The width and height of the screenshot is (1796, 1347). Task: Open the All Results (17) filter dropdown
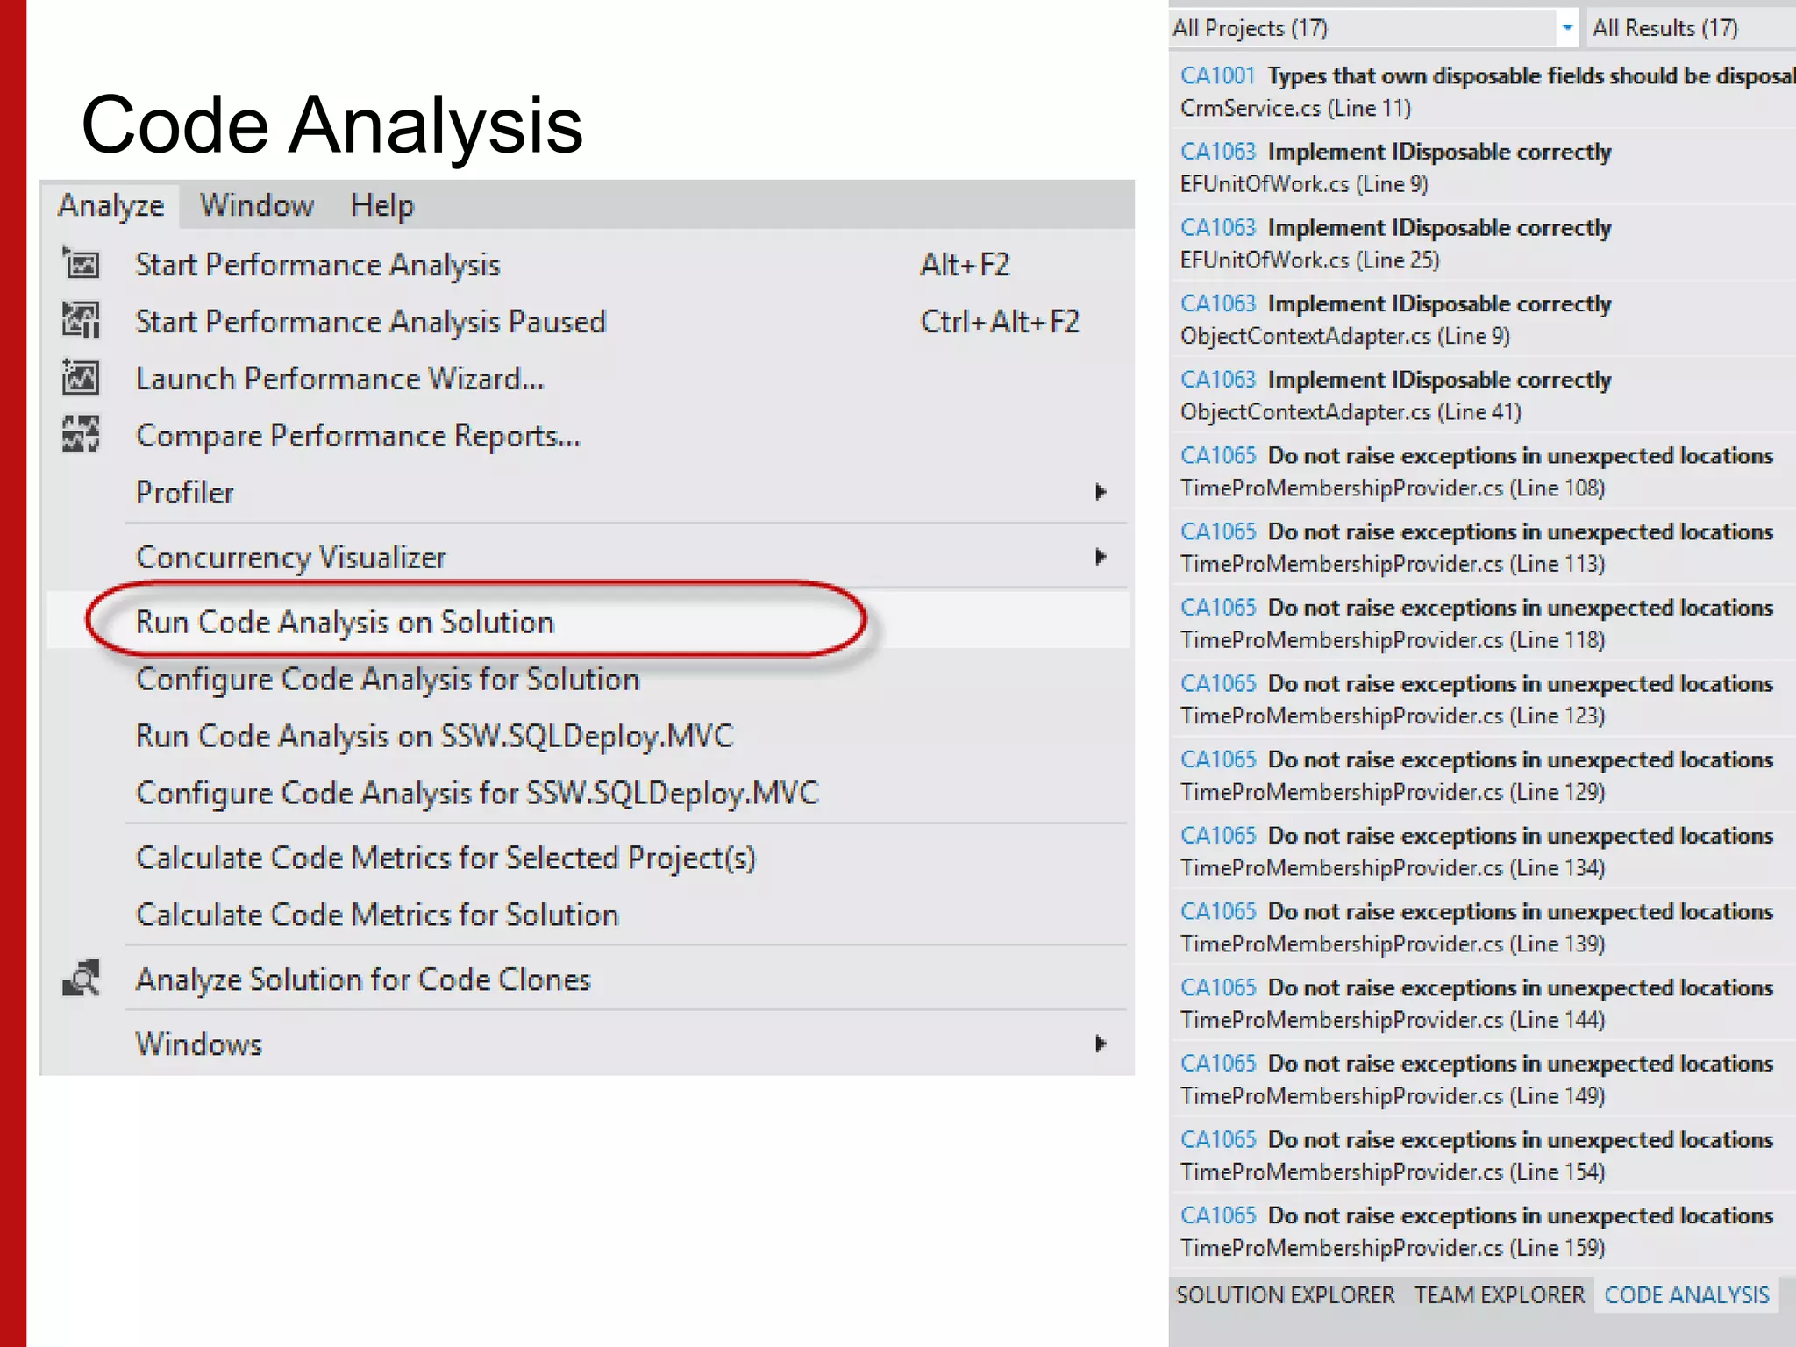point(1690,27)
